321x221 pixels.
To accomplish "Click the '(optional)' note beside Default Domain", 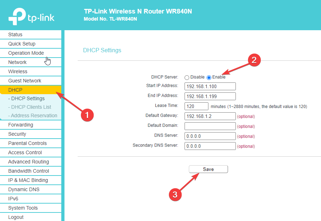I will pos(246,126).
